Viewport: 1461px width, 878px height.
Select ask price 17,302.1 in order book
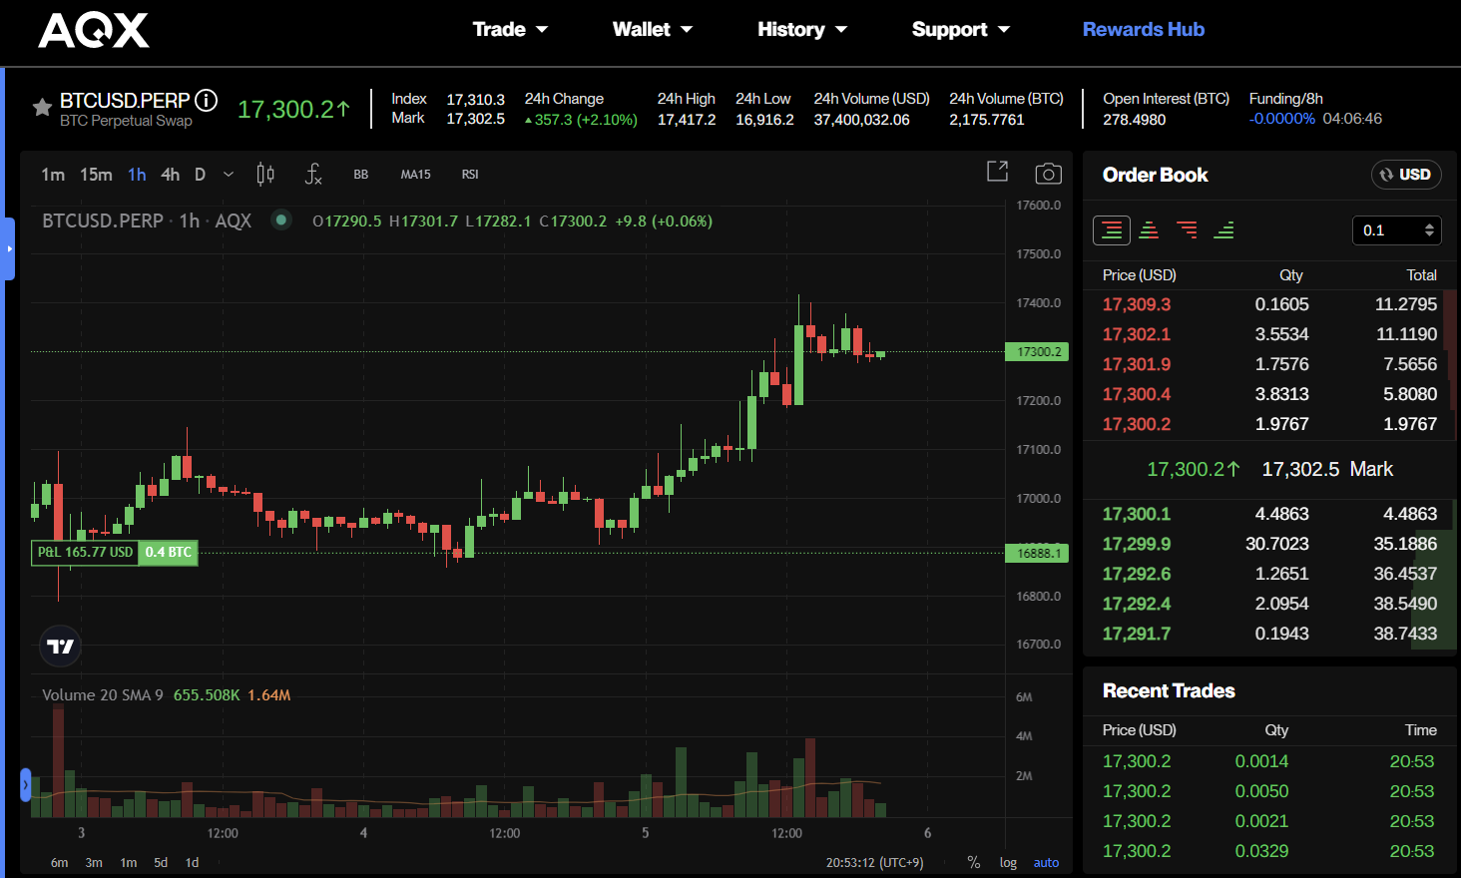(x=1136, y=334)
